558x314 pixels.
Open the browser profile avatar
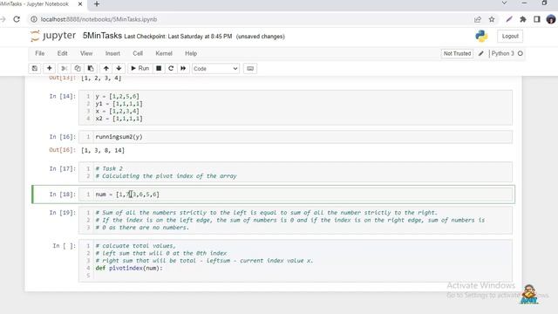click(x=551, y=19)
